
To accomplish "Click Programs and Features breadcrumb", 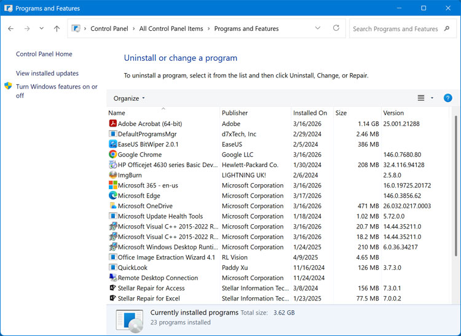I will (246, 28).
